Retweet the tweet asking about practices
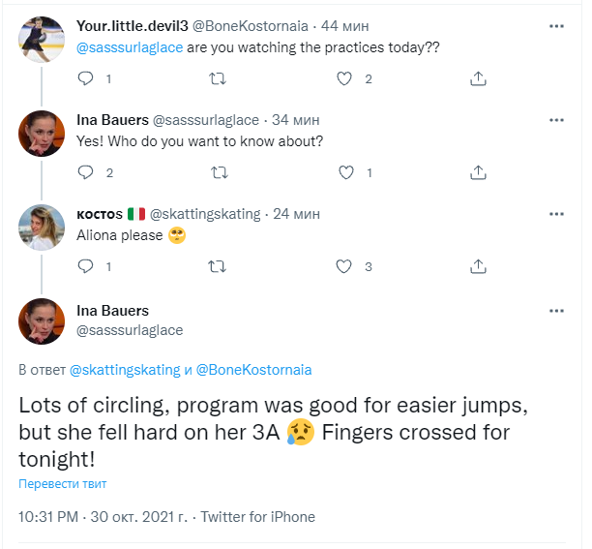 (x=219, y=78)
